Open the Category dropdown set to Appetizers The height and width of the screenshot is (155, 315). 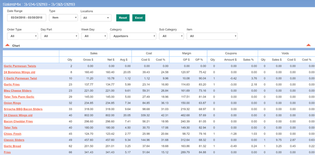tap(133, 36)
